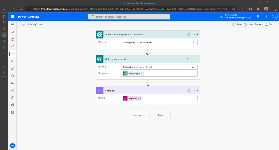Collapse the When a new response is submitted header
The height and width of the screenshot is (150, 279).
pos(148,35)
